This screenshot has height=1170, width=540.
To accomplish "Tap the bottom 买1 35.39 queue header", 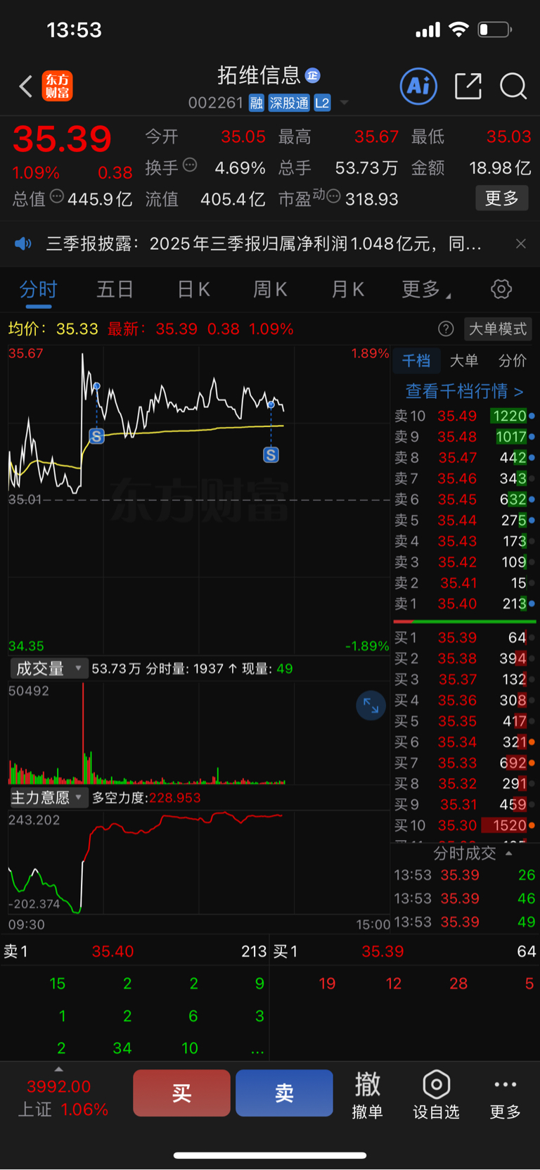I will tap(405, 951).
